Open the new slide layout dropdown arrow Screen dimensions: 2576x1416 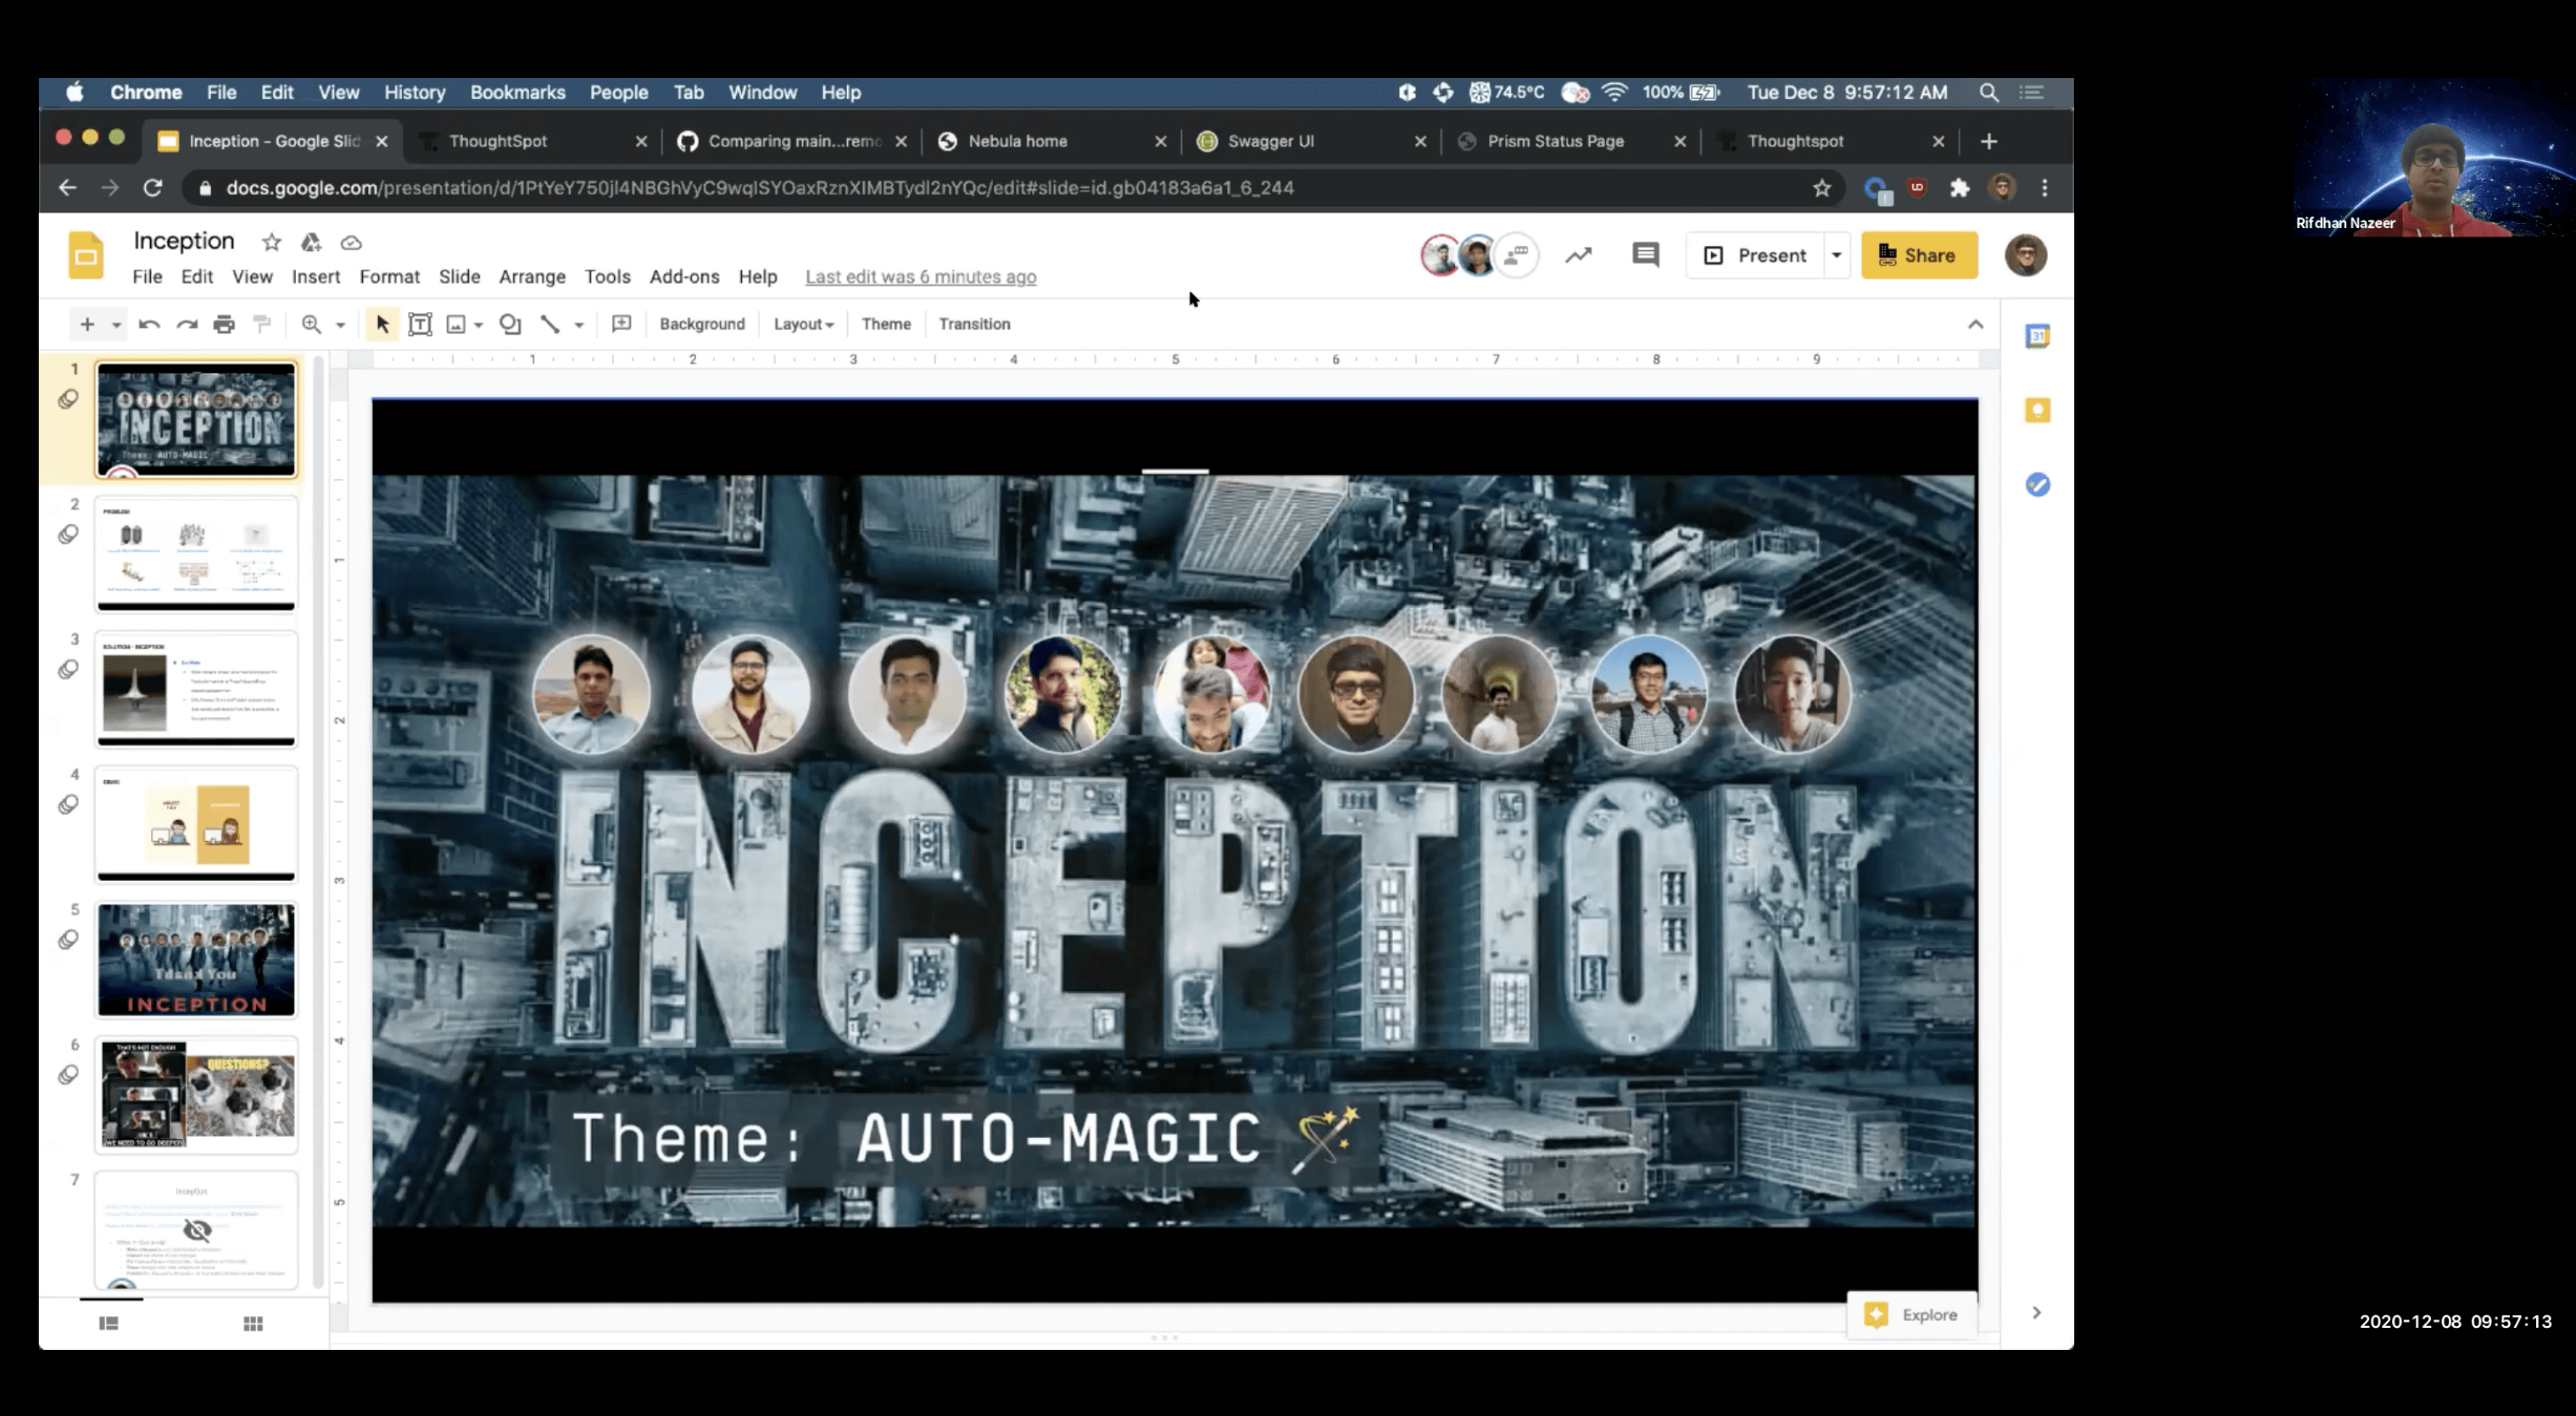(x=116, y=325)
